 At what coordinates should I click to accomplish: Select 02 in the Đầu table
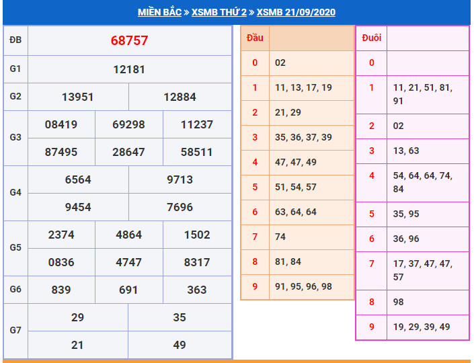[280, 63]
